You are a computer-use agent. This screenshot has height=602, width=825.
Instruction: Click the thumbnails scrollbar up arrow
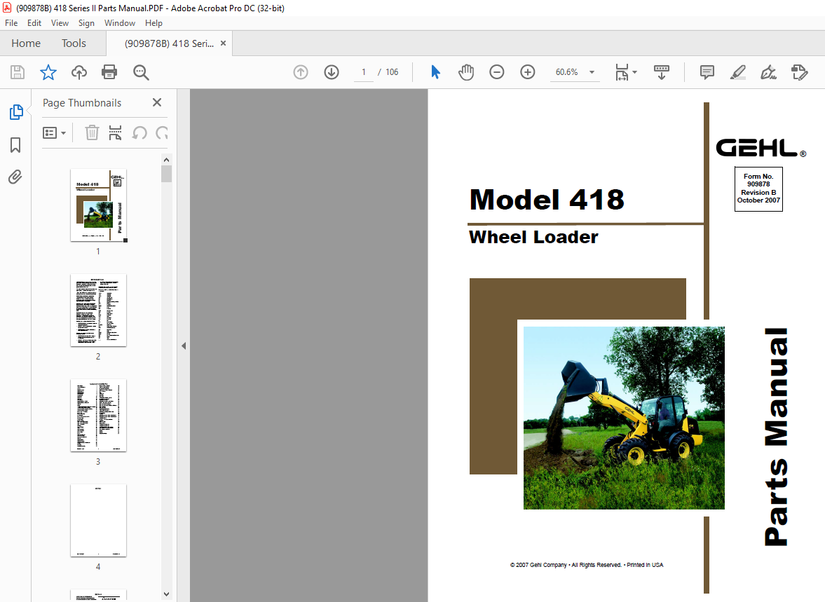(166, 160)
